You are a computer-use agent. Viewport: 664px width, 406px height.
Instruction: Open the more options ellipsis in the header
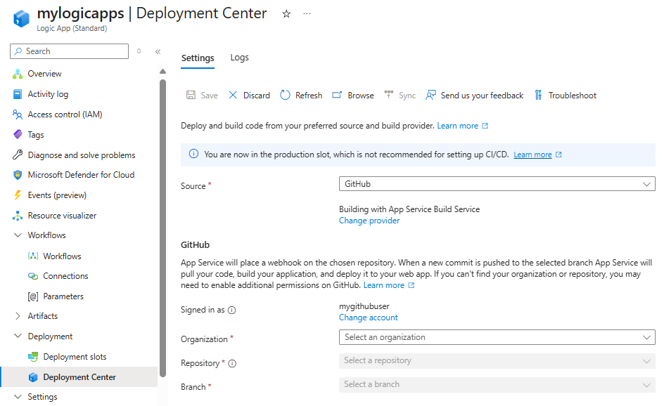pos(307,14)
